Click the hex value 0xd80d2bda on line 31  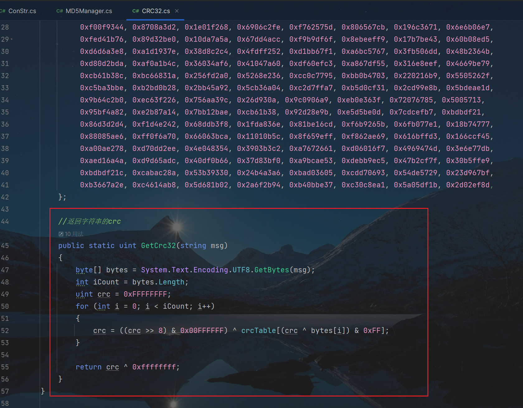pyautogui.click(x=102, y=63)
